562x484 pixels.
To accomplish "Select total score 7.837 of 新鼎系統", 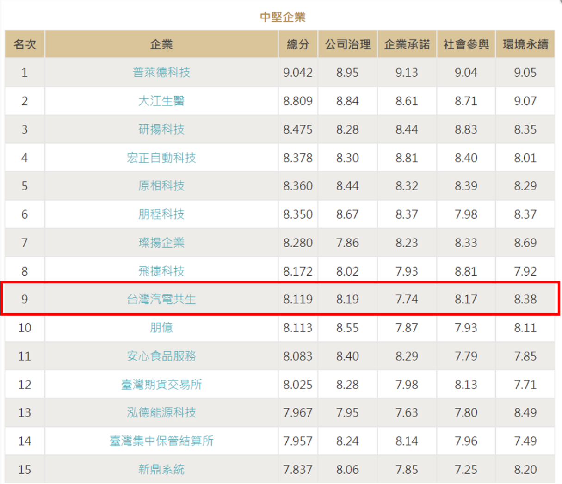I will tap(298, 470).
